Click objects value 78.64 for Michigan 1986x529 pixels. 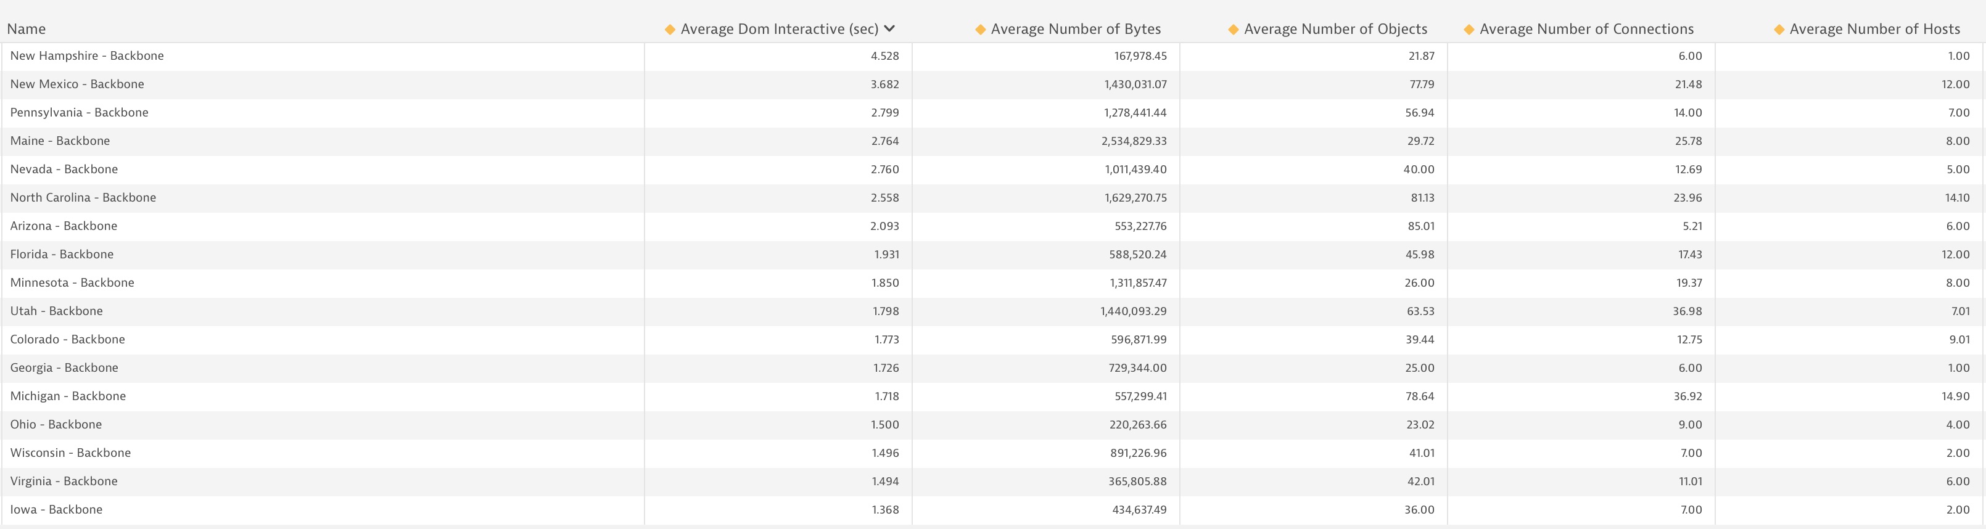(x=1420, y=396)
